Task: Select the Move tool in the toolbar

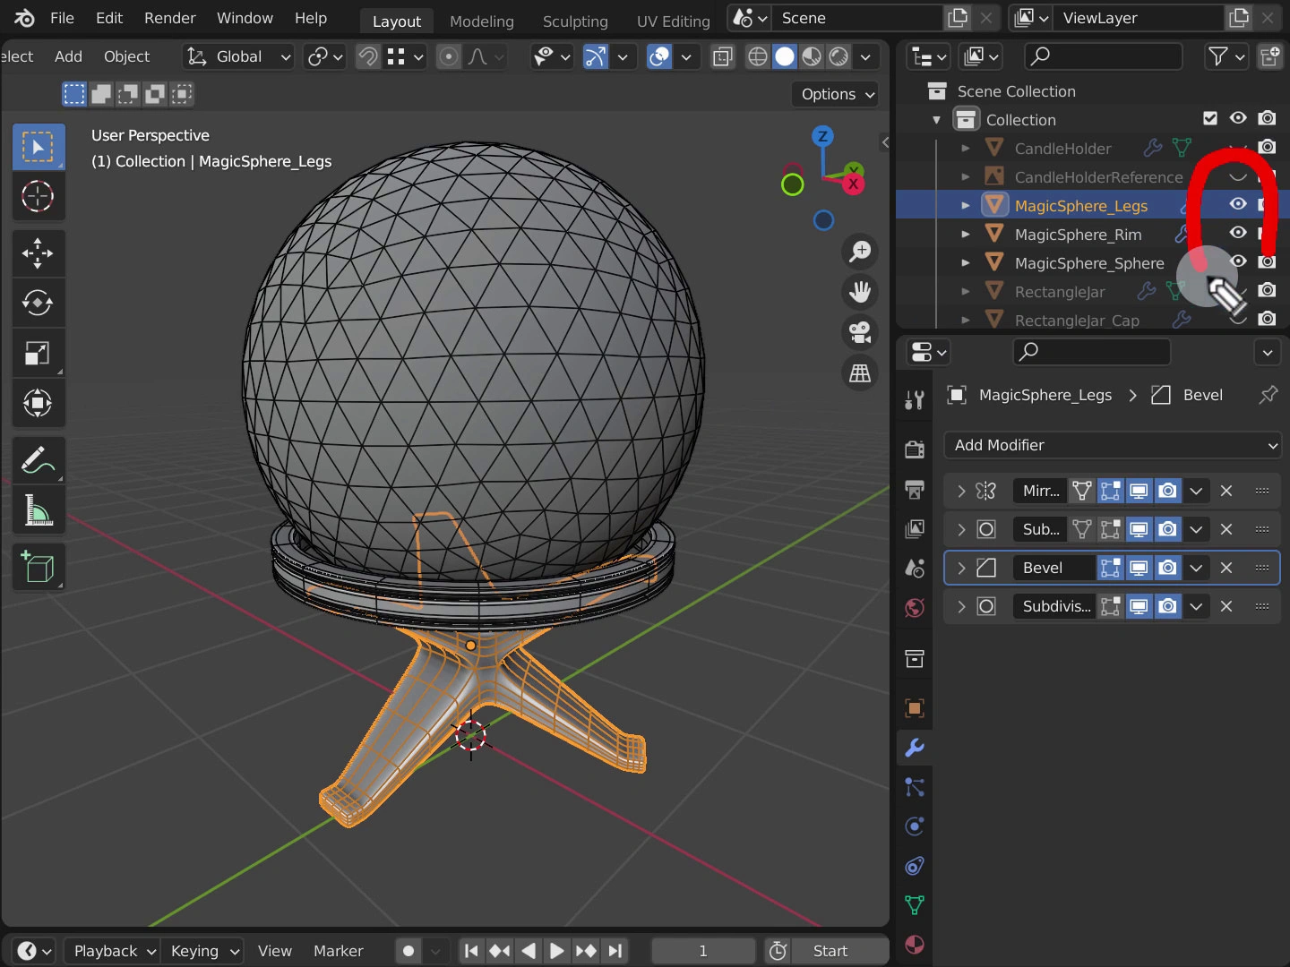Action: pyautogui.click(x=38, y=253)
